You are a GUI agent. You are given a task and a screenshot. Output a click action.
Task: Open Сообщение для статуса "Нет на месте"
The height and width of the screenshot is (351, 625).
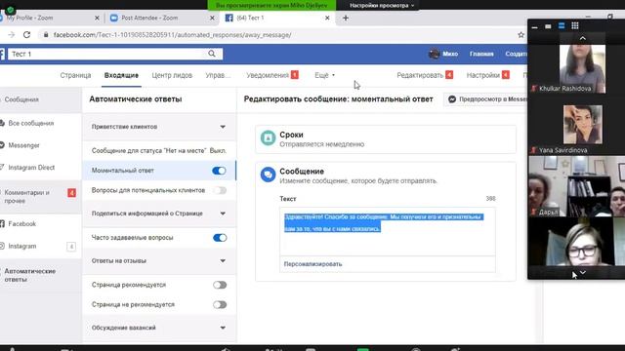(x=159, y=150)
